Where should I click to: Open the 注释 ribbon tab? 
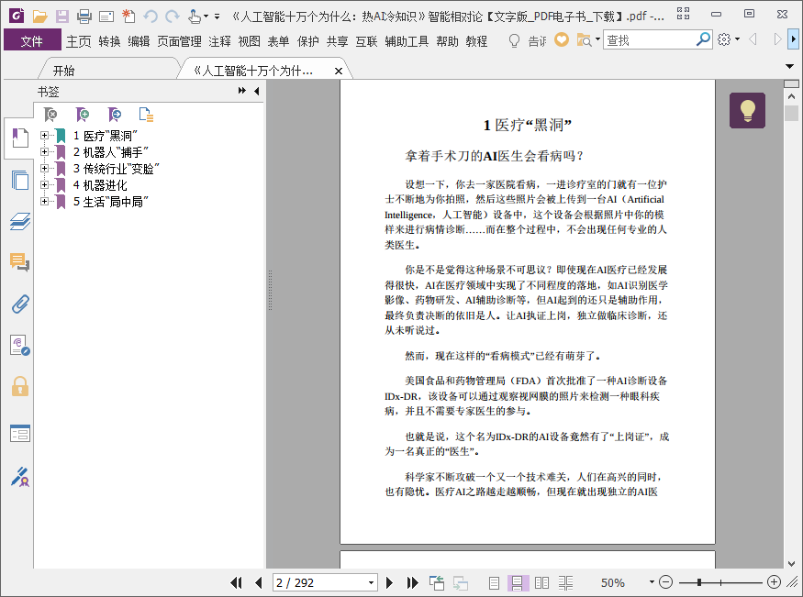(x=219, y=41)
